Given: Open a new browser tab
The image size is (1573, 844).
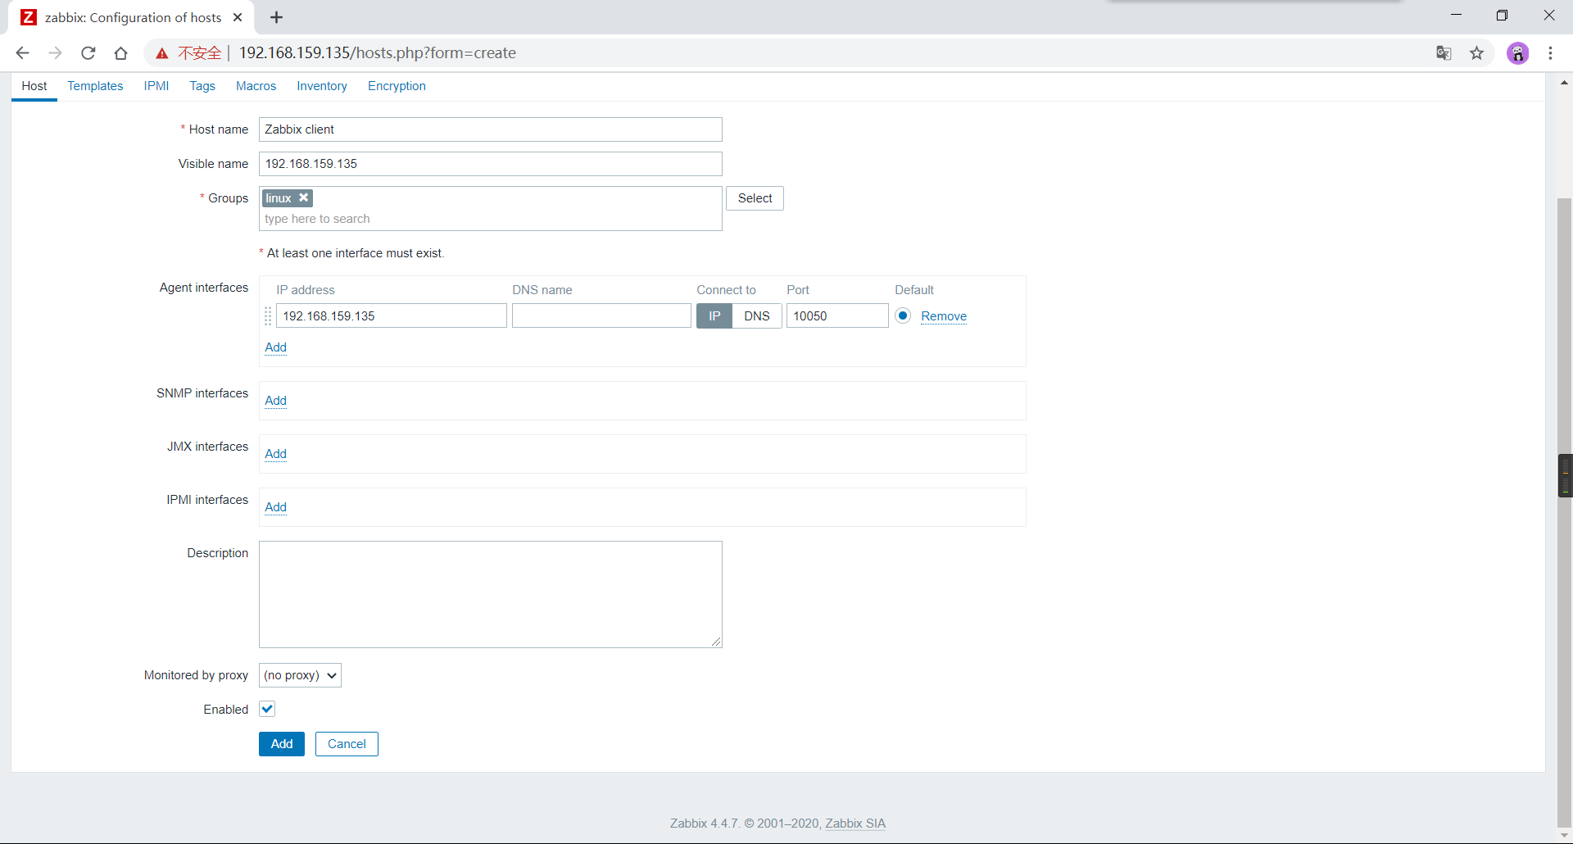Looking at the screenshot, I should [x=277, y=17].
